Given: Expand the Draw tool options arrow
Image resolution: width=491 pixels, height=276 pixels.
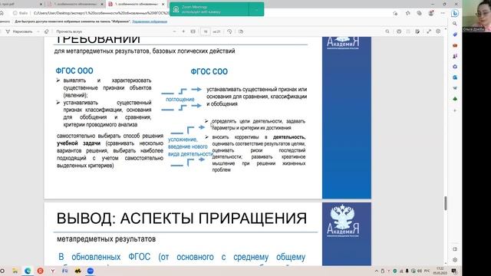Looking at the screenshot, I should tap(38, 31).
